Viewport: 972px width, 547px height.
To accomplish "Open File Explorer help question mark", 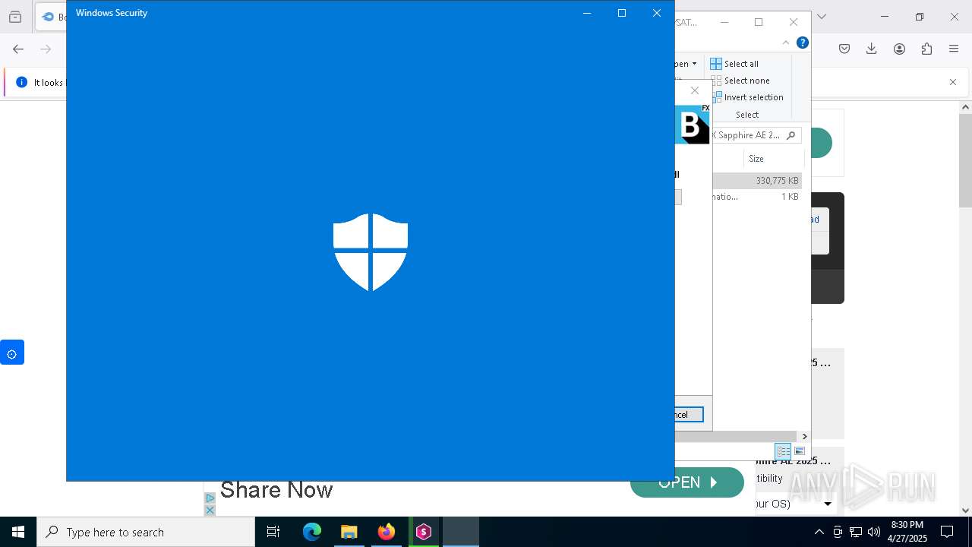I will [802, 43].
